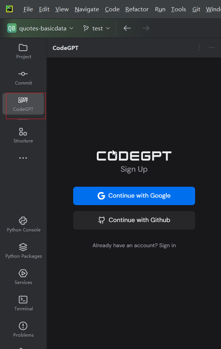Click the Sign in link

point(167,245)
